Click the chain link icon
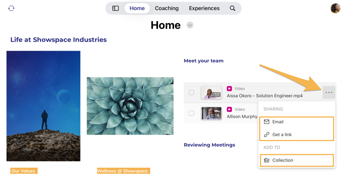 pyautogui.click(x=267, y=135)
